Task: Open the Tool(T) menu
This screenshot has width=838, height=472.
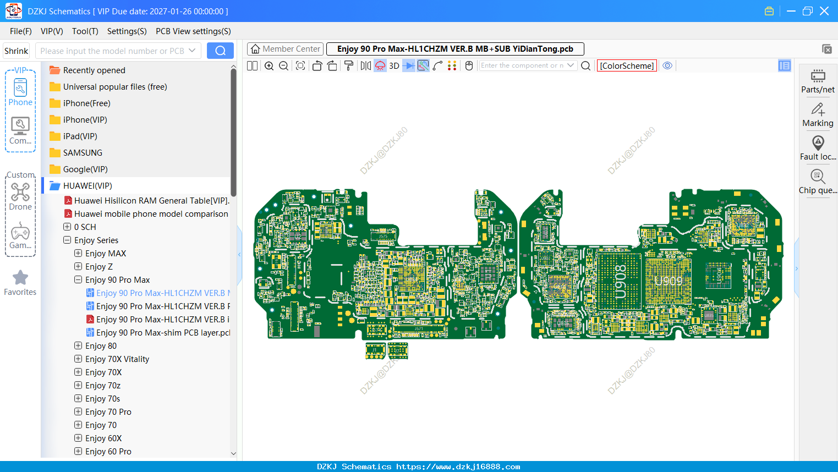Action: (85, 31)
